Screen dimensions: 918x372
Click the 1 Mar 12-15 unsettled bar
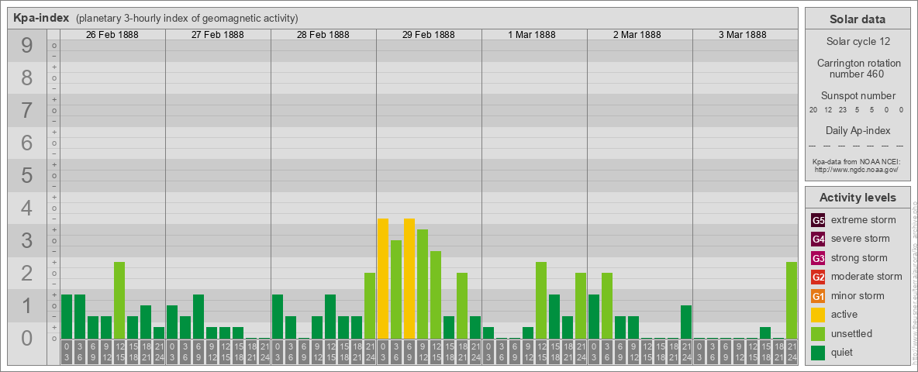point(541,300)
